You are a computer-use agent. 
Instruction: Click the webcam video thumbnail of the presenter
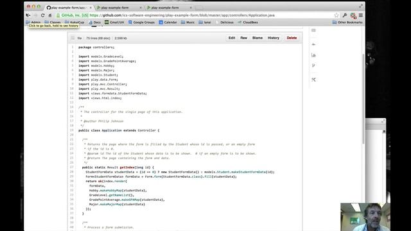click(365, 217)
